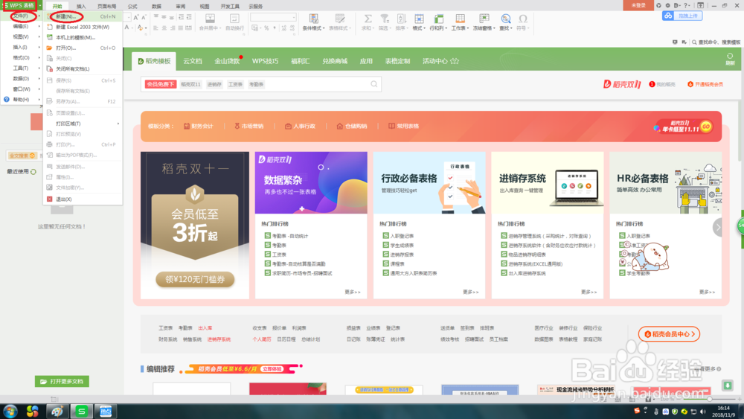Image resolution: width=744 pixels, height=419 pixels.
Task: Click the 会员免费下 red tag
Action: click(161, 84)
